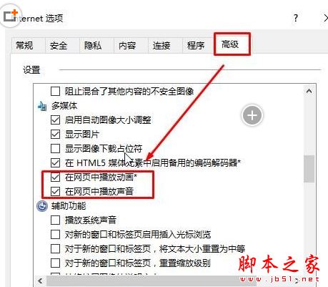Screen dimensions: 328x287
Task: Open the 安全 tab
Action: [x=59, y=45]
